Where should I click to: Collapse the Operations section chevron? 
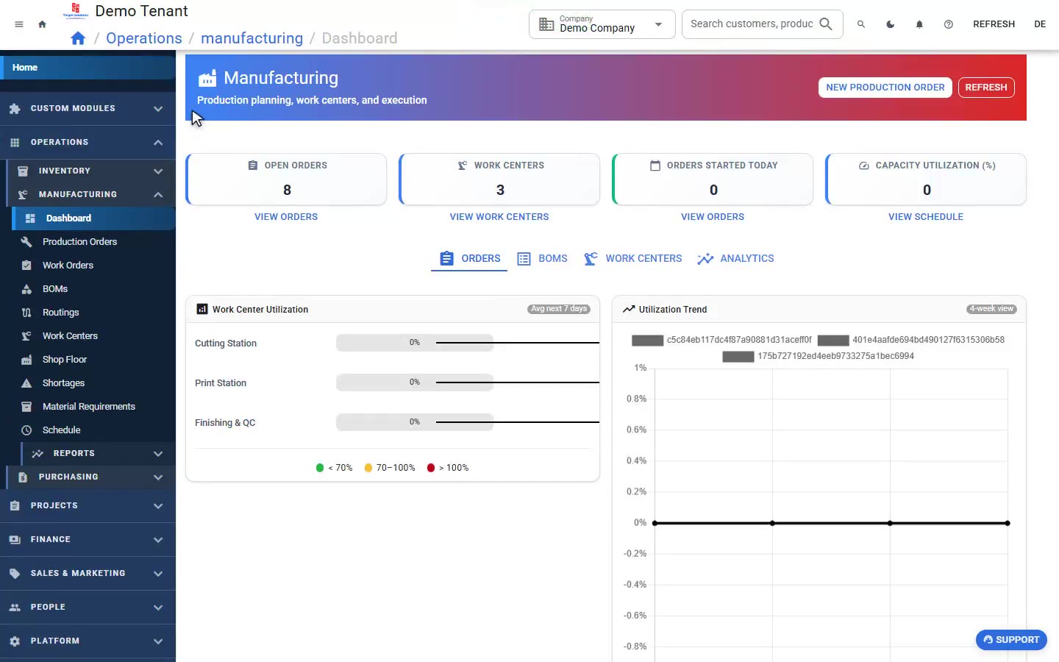pyautogui.click(x=158, y=143)
